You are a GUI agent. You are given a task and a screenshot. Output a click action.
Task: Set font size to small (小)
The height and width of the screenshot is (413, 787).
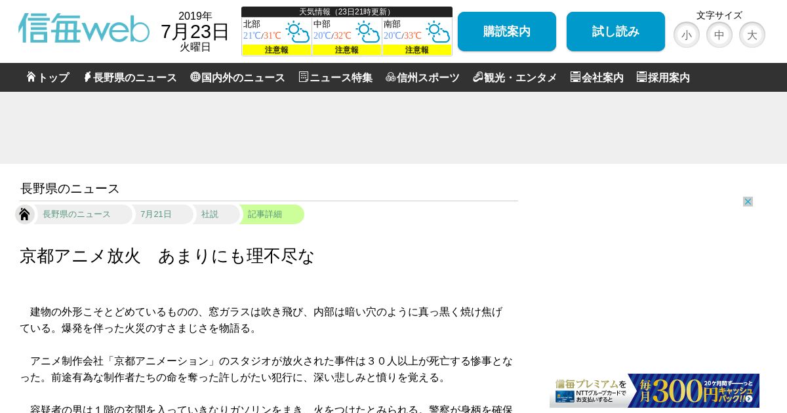(x=687, y=35)
